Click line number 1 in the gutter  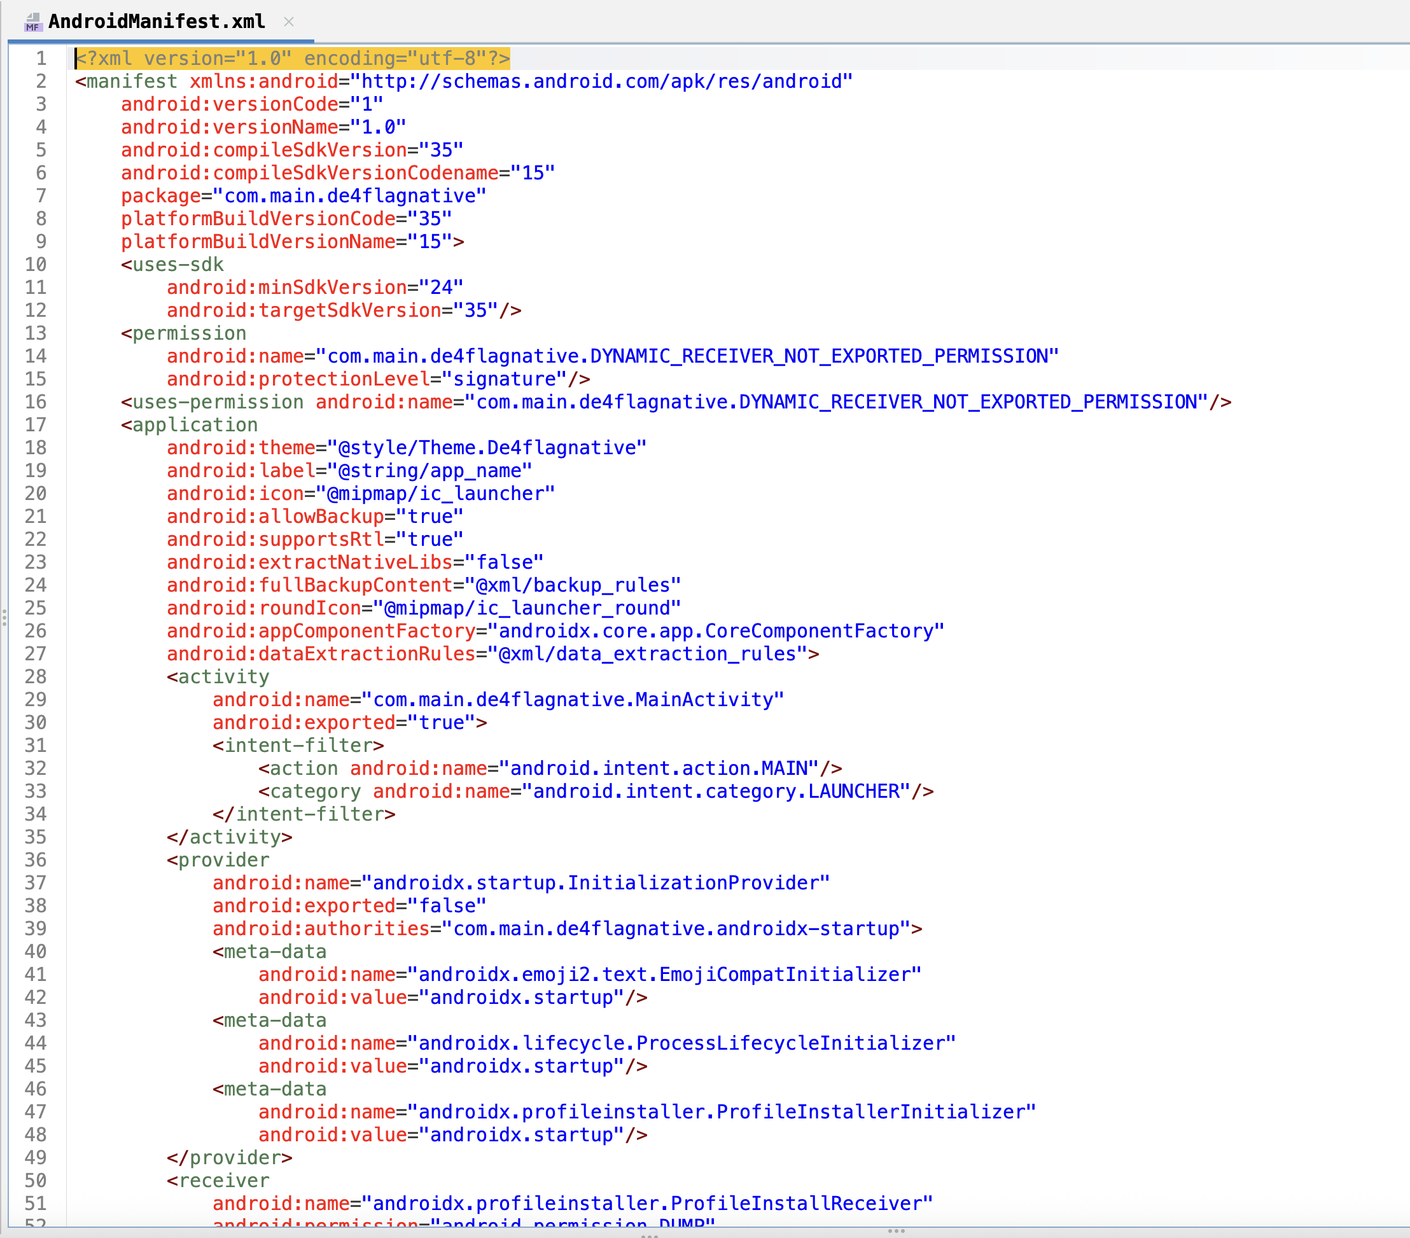point(41,59)
